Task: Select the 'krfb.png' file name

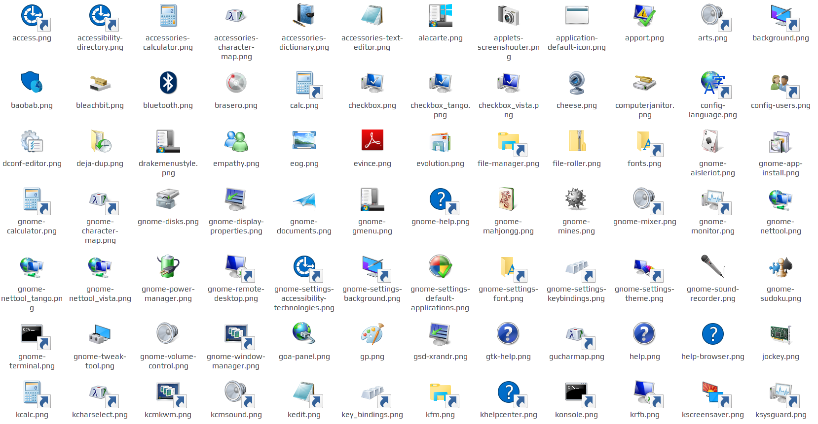Action: (x=644, y=415)
